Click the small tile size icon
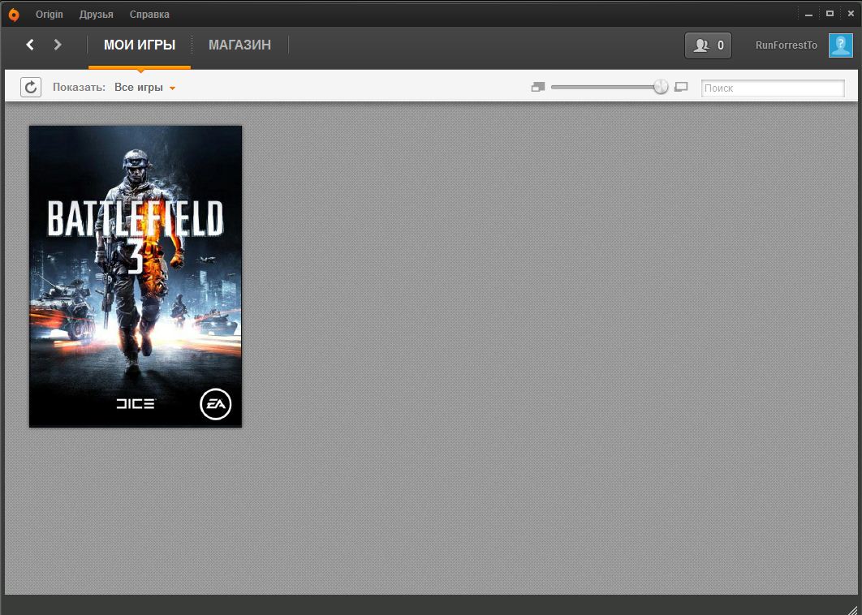Screen dimensions: 862x615 (538, 87)
